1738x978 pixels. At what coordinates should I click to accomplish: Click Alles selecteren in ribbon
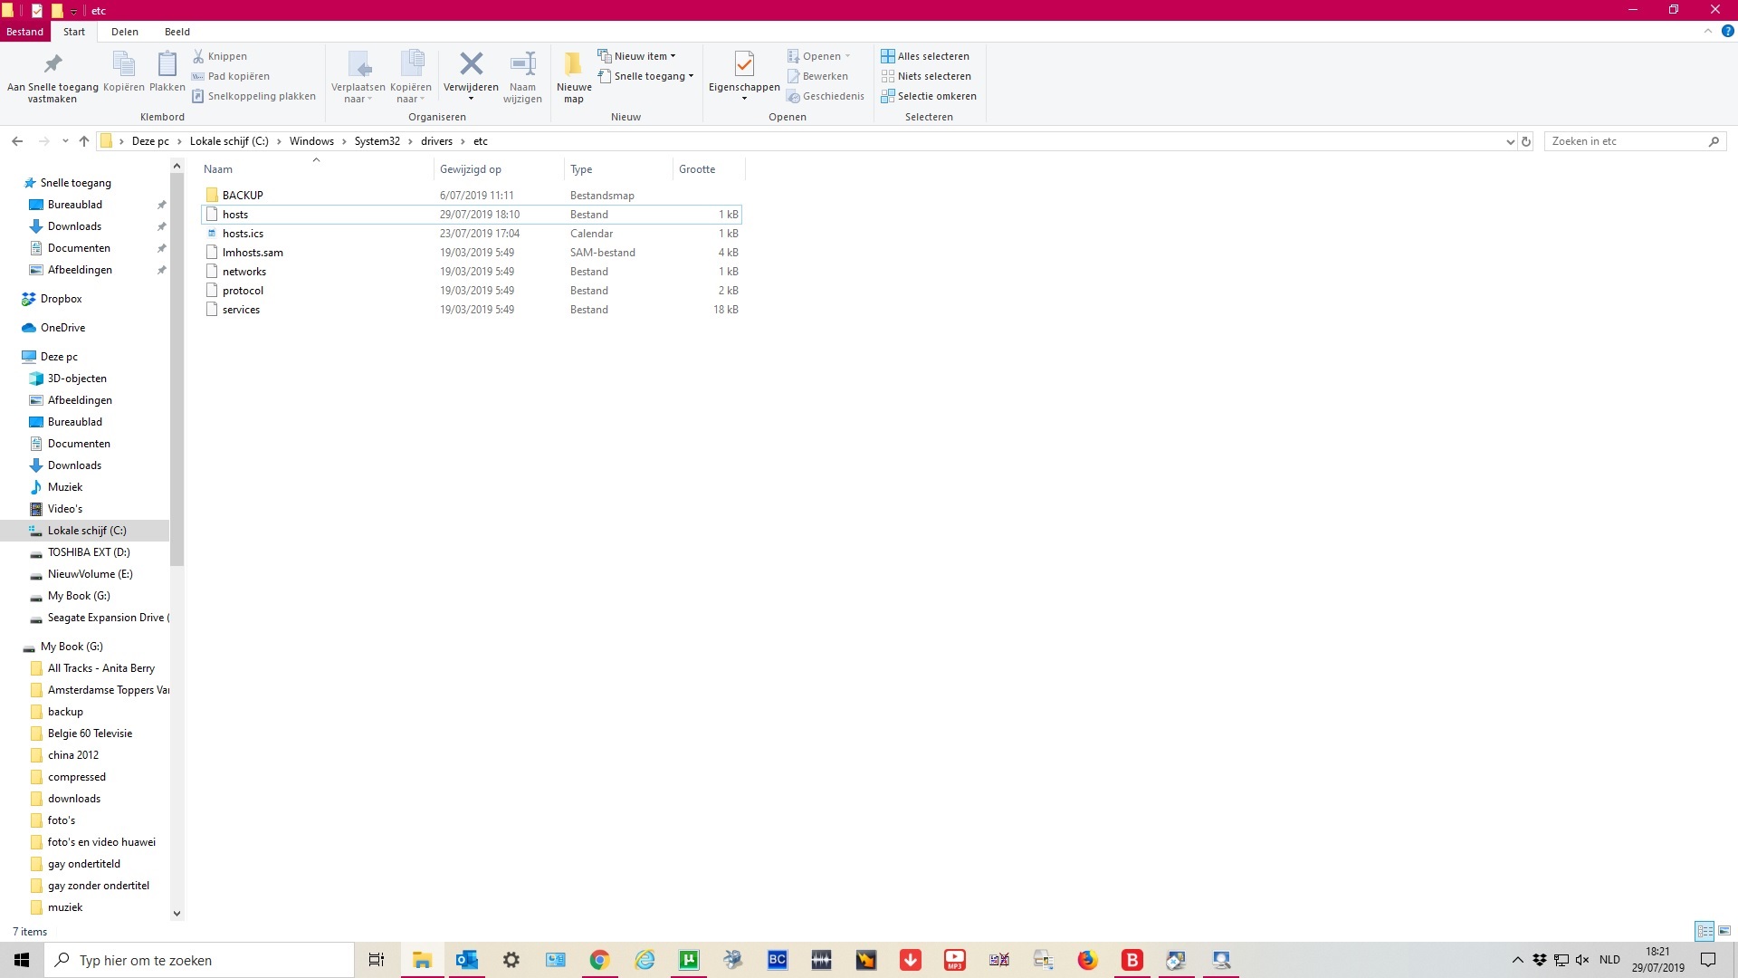coord(925,56)
